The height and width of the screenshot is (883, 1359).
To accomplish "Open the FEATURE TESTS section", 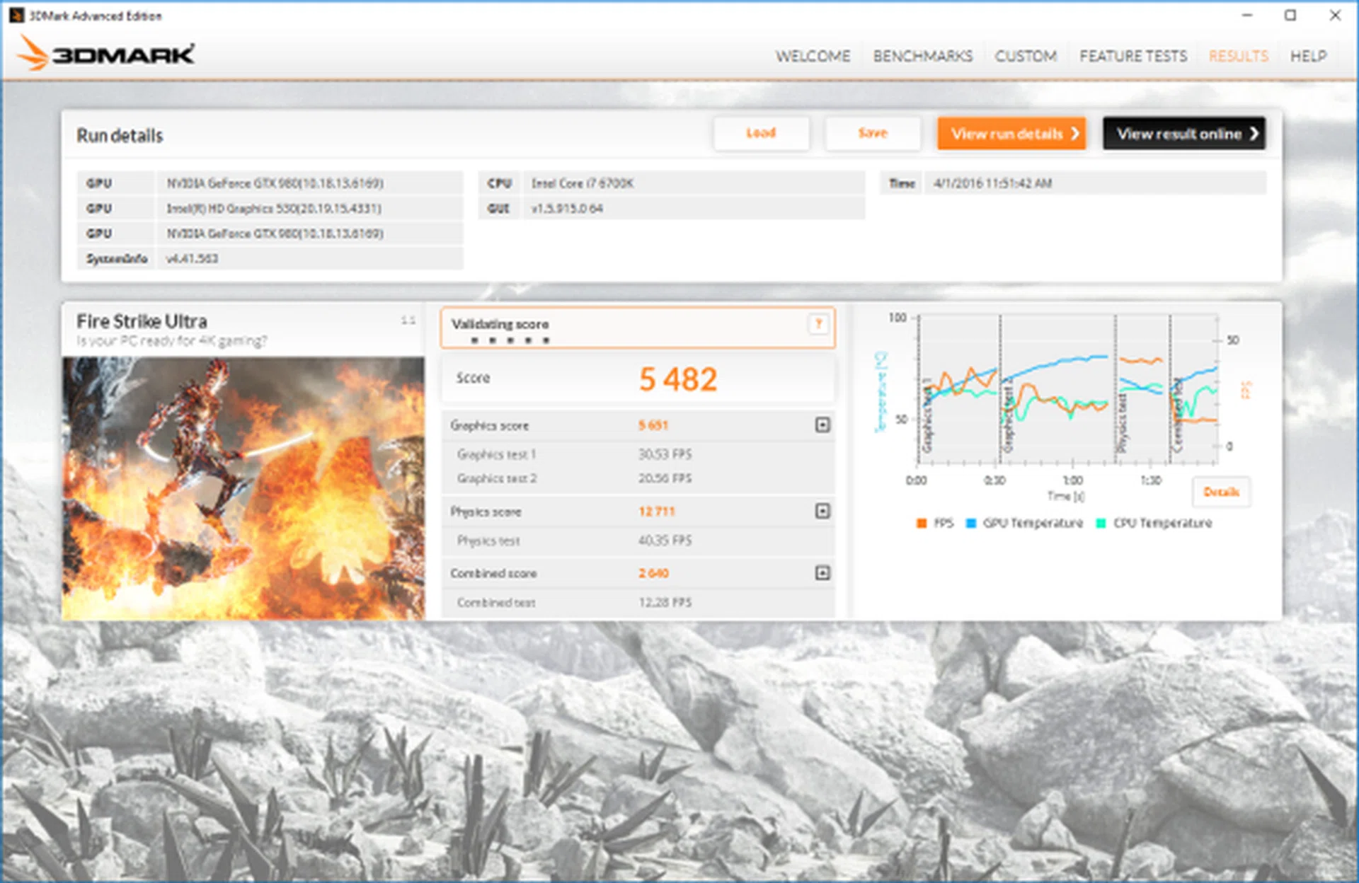I will [x=1133, y=56].
